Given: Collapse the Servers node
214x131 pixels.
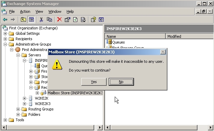Looking at the screenshot, I should (18, 55).
